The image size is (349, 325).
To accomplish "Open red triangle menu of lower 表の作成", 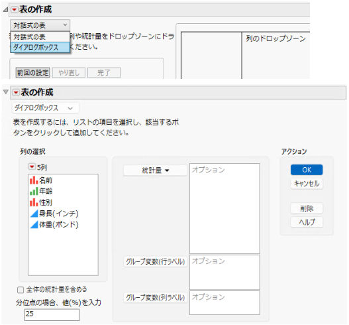I will (x=16, y=92).
